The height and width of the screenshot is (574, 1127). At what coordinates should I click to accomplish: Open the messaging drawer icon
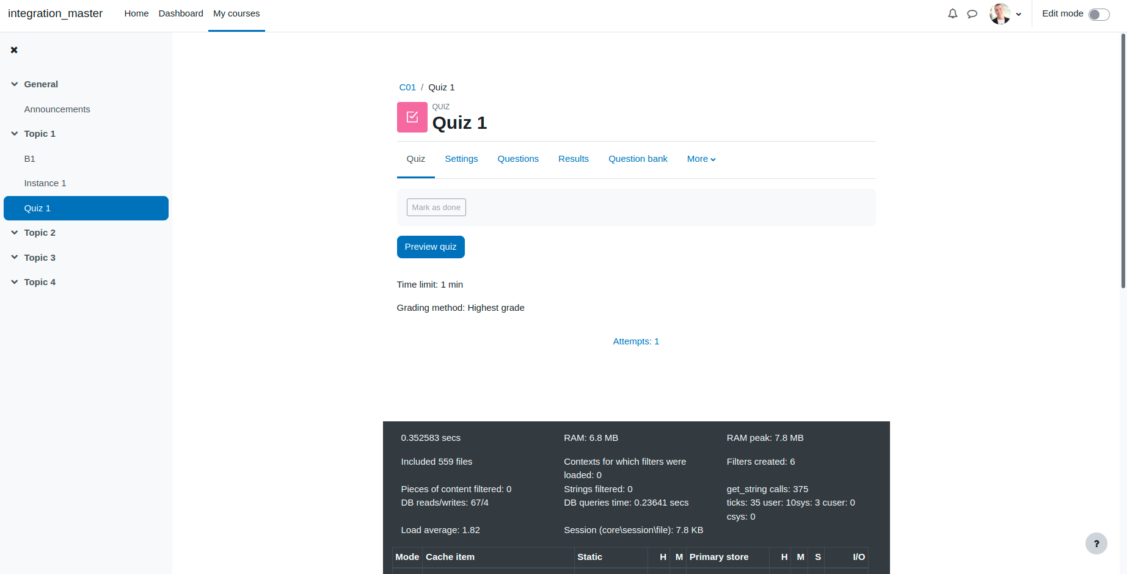point(972,13)
